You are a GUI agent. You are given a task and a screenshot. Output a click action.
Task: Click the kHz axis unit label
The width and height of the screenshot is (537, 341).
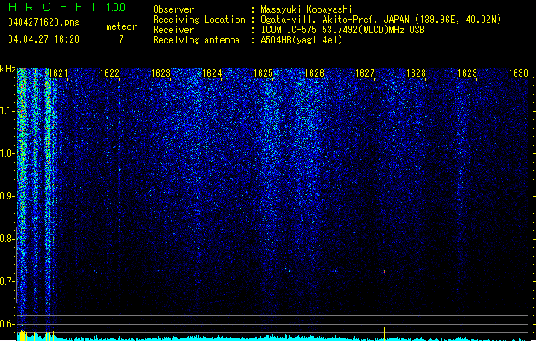(8, 69)
